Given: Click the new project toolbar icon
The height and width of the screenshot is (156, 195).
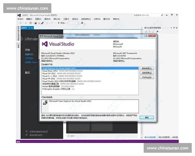Looking at the screenshot, I should (x=31, y=23).
